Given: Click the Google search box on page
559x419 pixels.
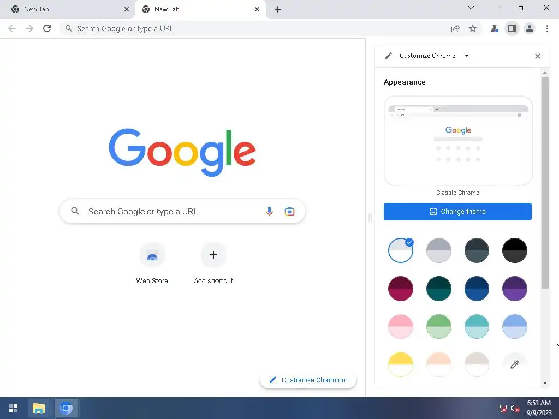Looking at the screenshot, I should pyautogui.click(x=182, y=211).
